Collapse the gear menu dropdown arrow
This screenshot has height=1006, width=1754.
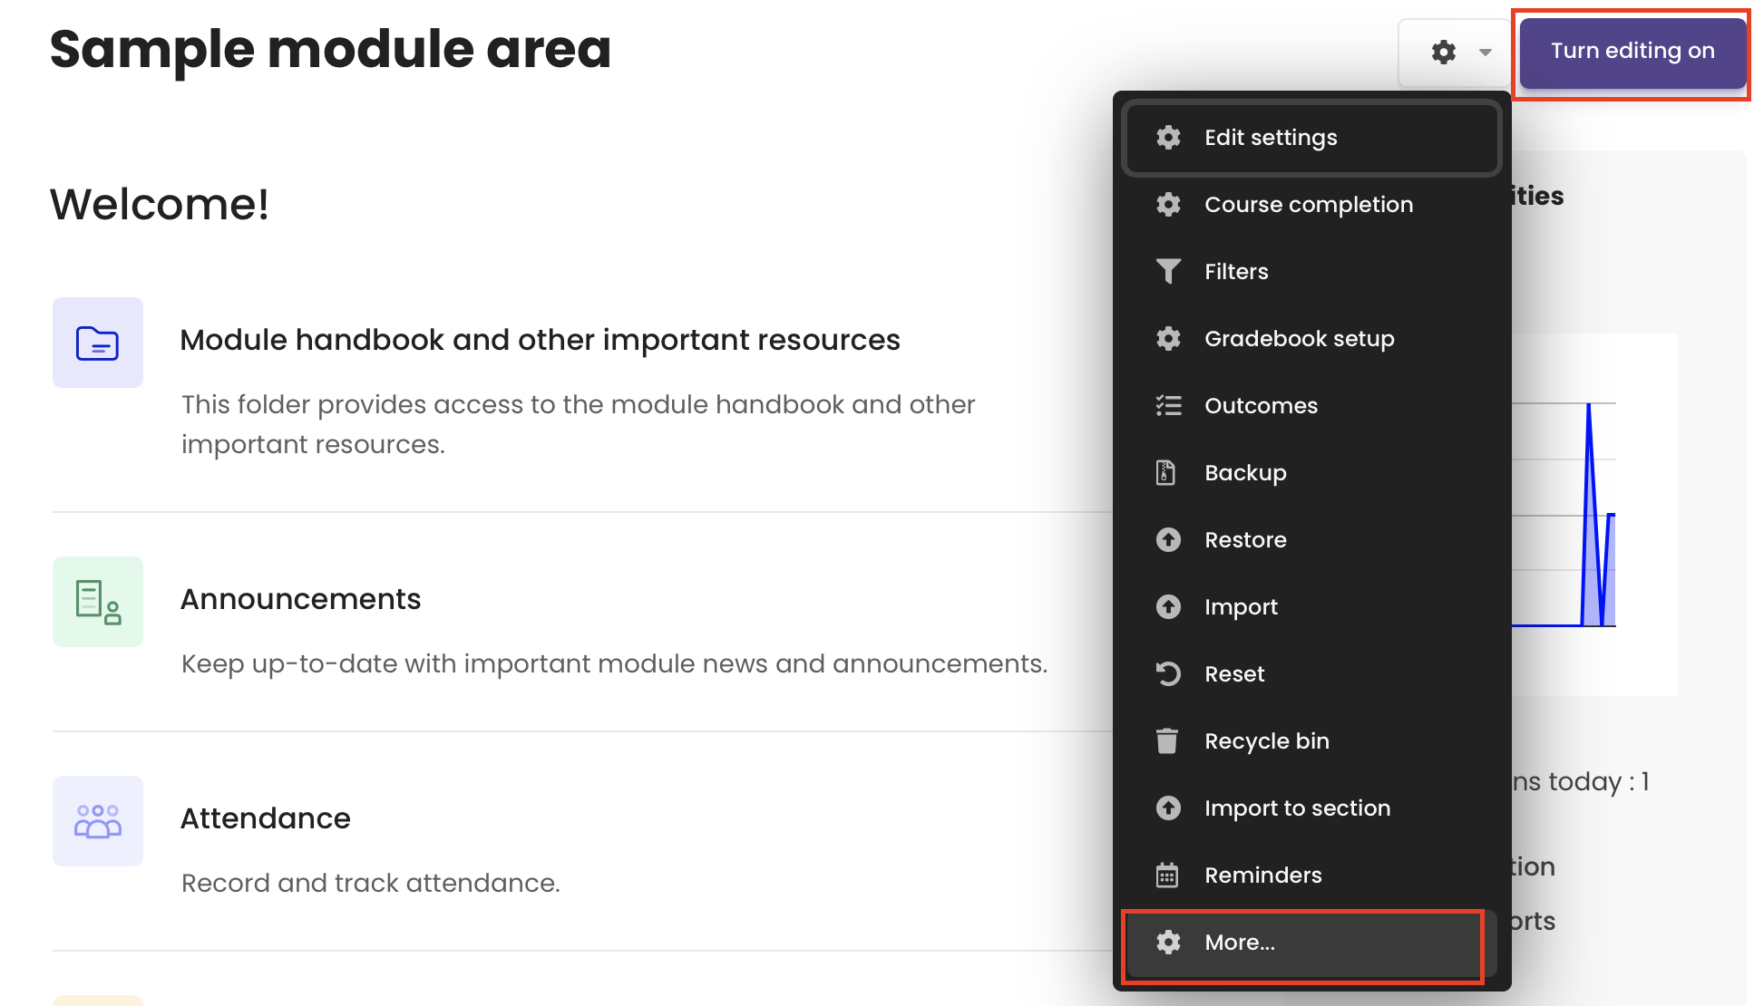click(1486, 53)
